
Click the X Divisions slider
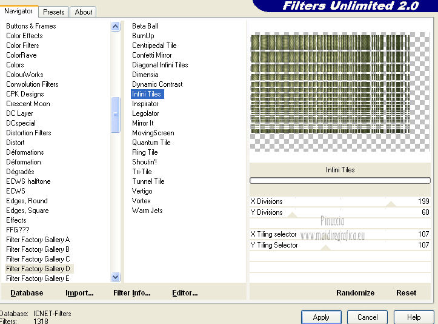[x=340, y=201]
